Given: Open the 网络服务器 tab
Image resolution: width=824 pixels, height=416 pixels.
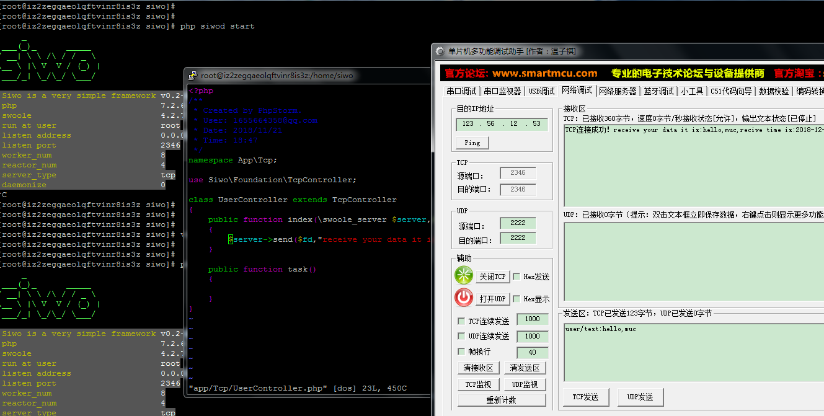Looking at the screenshot, I should click(x=618, y=91).
